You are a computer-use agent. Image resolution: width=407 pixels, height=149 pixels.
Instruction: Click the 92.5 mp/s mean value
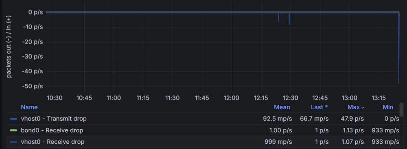click(277, 119)
